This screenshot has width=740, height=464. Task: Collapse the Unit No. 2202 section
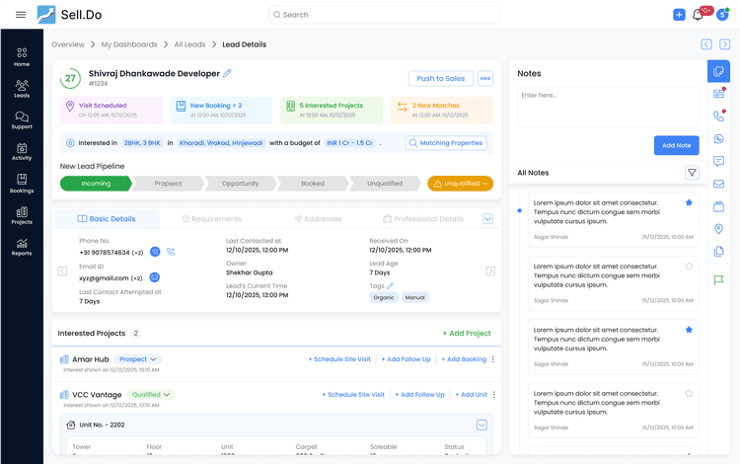[481, 425]
